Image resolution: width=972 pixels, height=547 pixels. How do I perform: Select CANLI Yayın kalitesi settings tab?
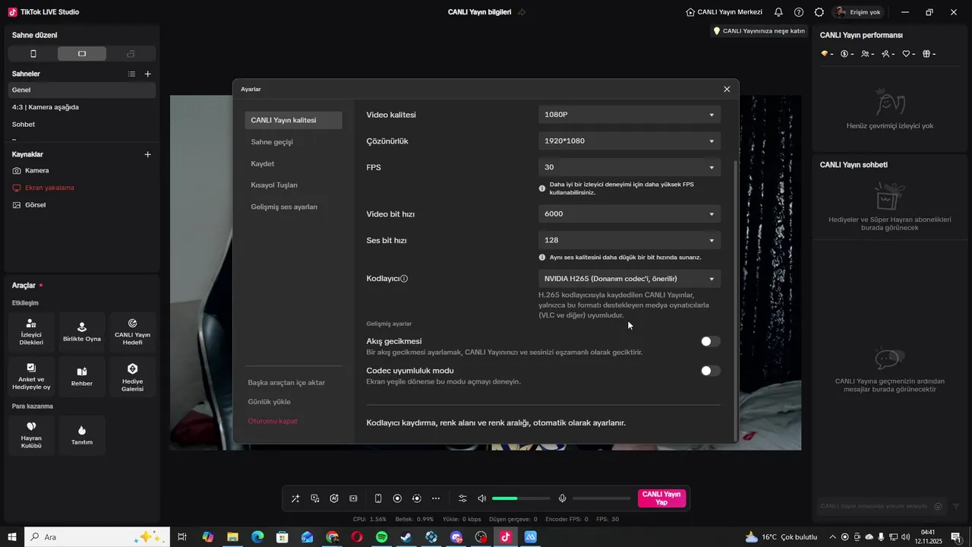click(293, 120)
